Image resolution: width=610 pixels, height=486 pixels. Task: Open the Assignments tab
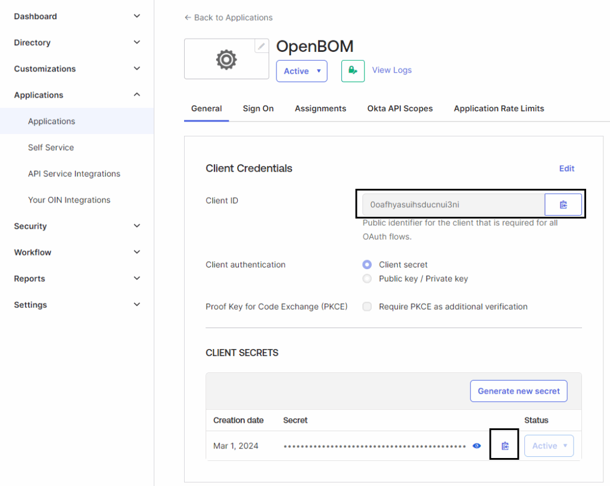pos(320,108)
